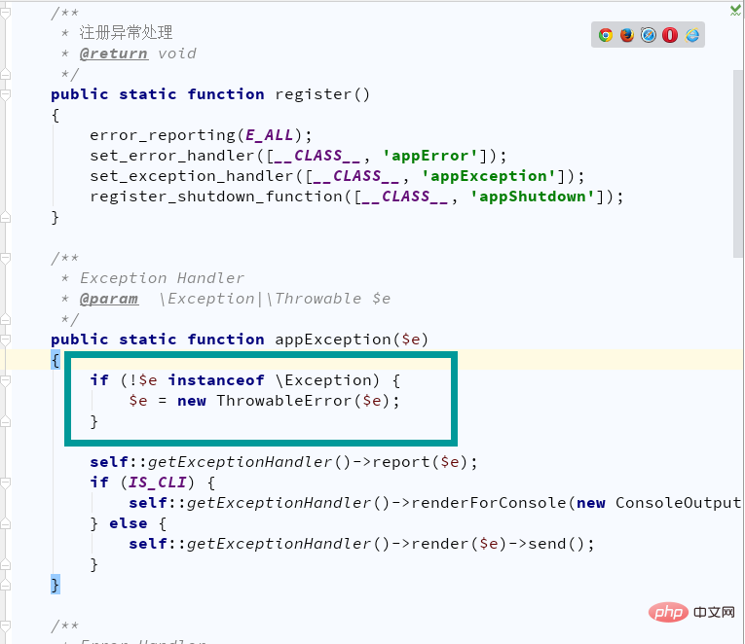This screenshot has width=745, height=644.
Task: Click set_error_handler function name
Action: (x=172, y=156)
